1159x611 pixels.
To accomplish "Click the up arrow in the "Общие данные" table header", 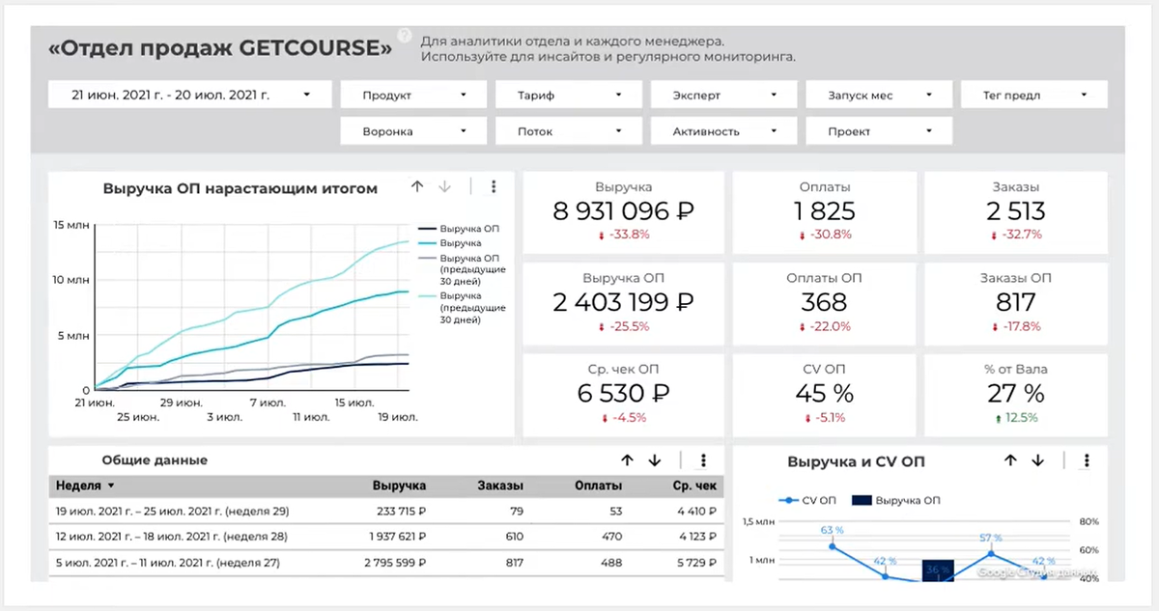I will [x=627, y=460].
